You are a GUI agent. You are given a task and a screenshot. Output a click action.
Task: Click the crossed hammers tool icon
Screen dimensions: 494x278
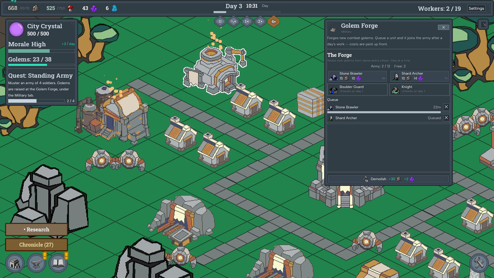[479, 263]
